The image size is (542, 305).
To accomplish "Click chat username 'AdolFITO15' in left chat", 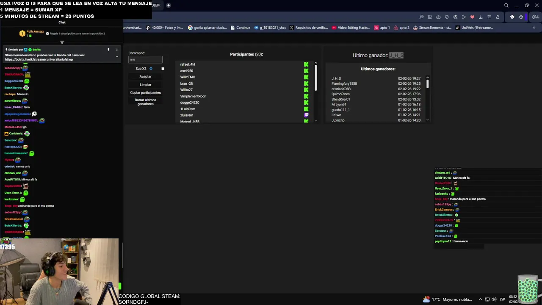I will 12,180.
